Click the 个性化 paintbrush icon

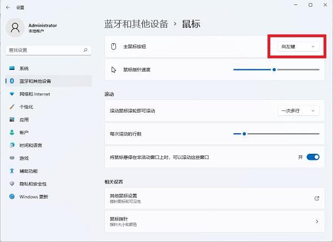click(x=12, y=107)
